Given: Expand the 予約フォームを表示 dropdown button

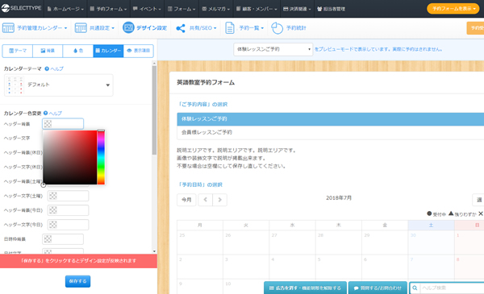Looking at the screenshot, I should [x=453, y=9].
